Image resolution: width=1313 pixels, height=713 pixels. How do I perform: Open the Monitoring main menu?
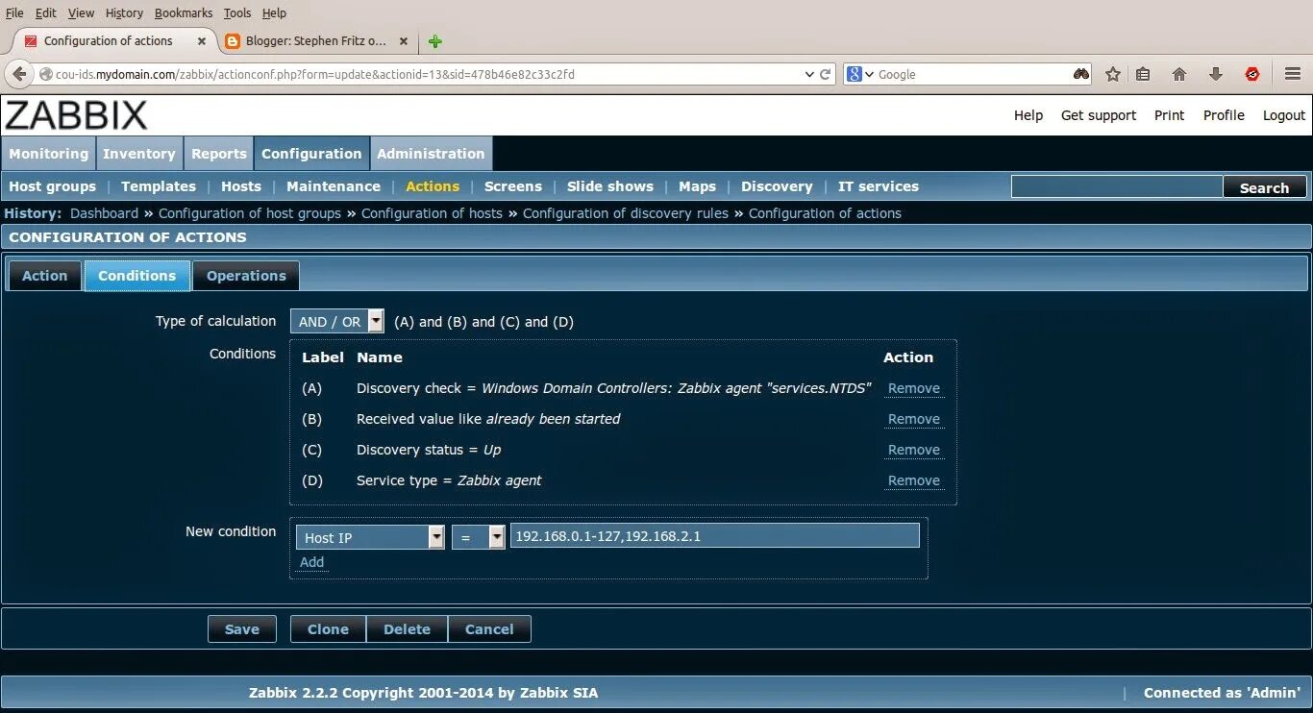click(49, 154)
